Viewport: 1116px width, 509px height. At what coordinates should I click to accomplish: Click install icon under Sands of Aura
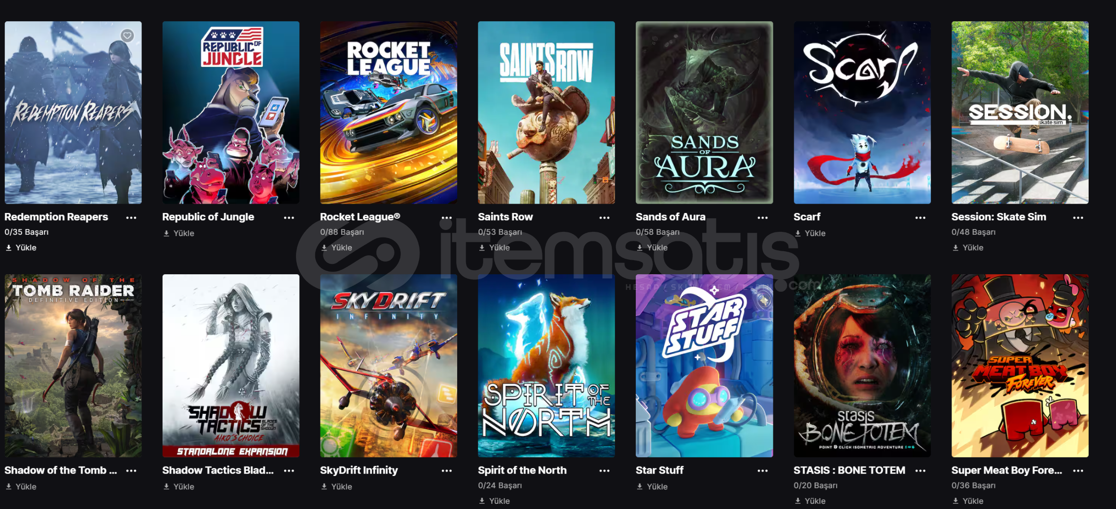pos(640,248)
